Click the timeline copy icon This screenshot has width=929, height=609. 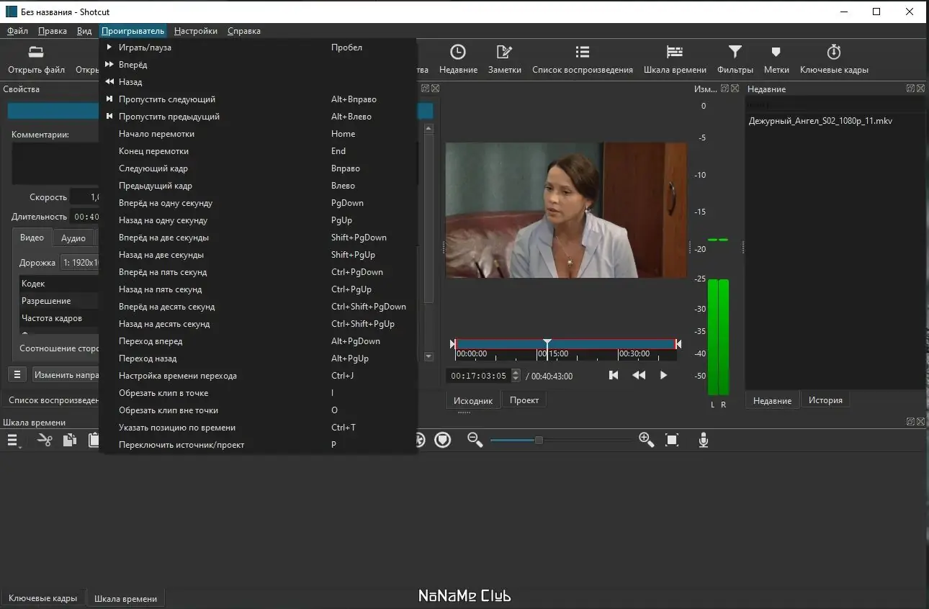[x=69, y=441]
